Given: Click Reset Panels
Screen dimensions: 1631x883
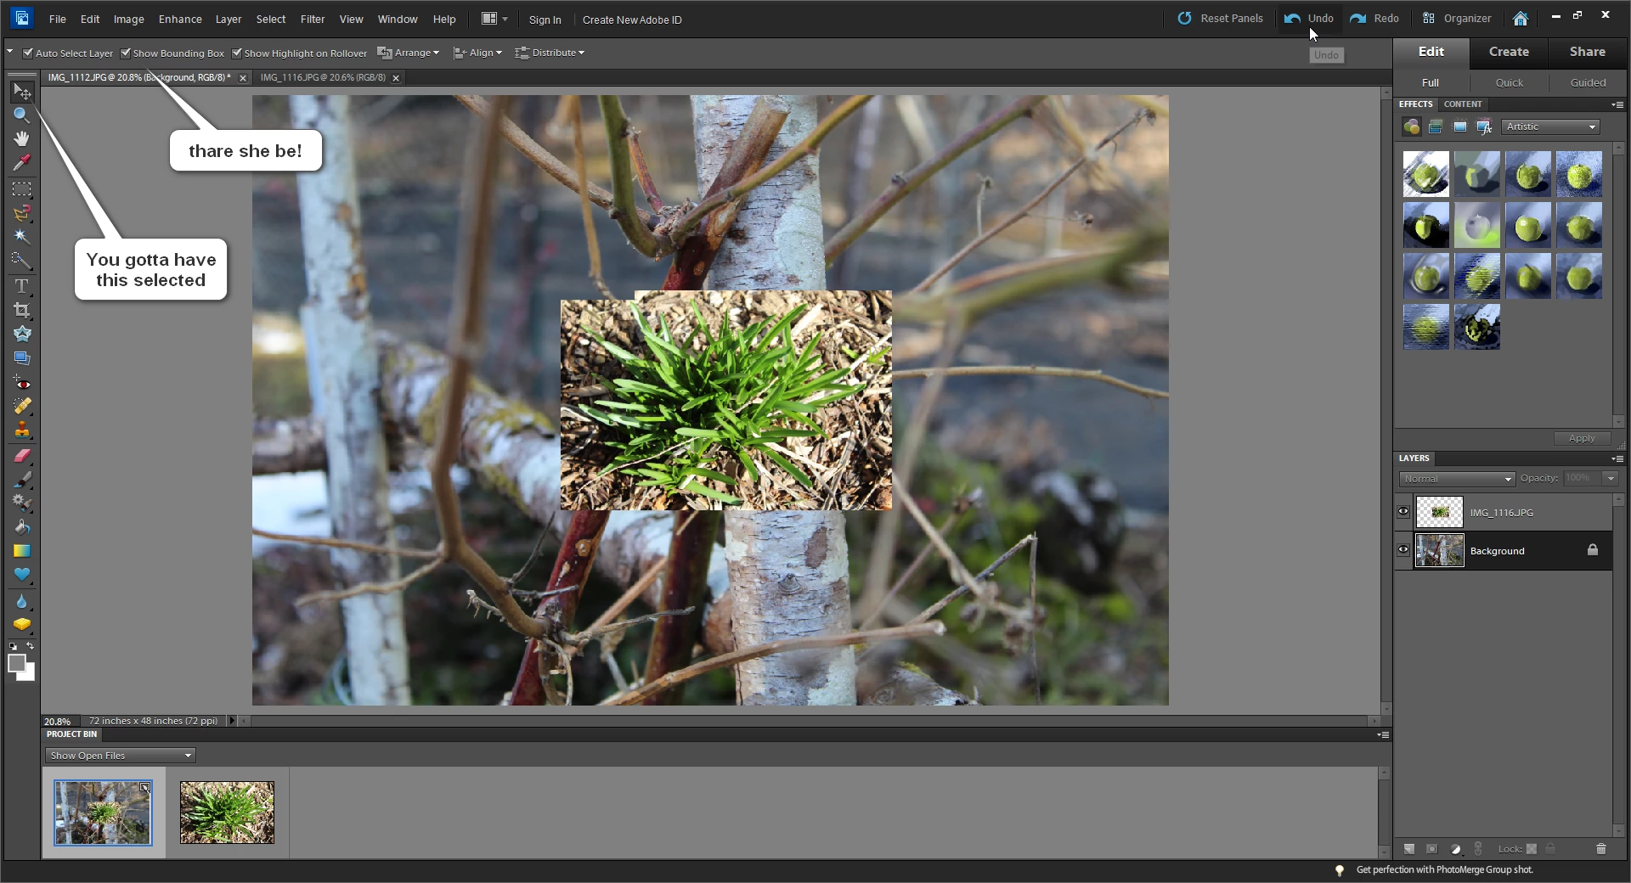Looking at the screenshot, I should [x=1220, y=19].
